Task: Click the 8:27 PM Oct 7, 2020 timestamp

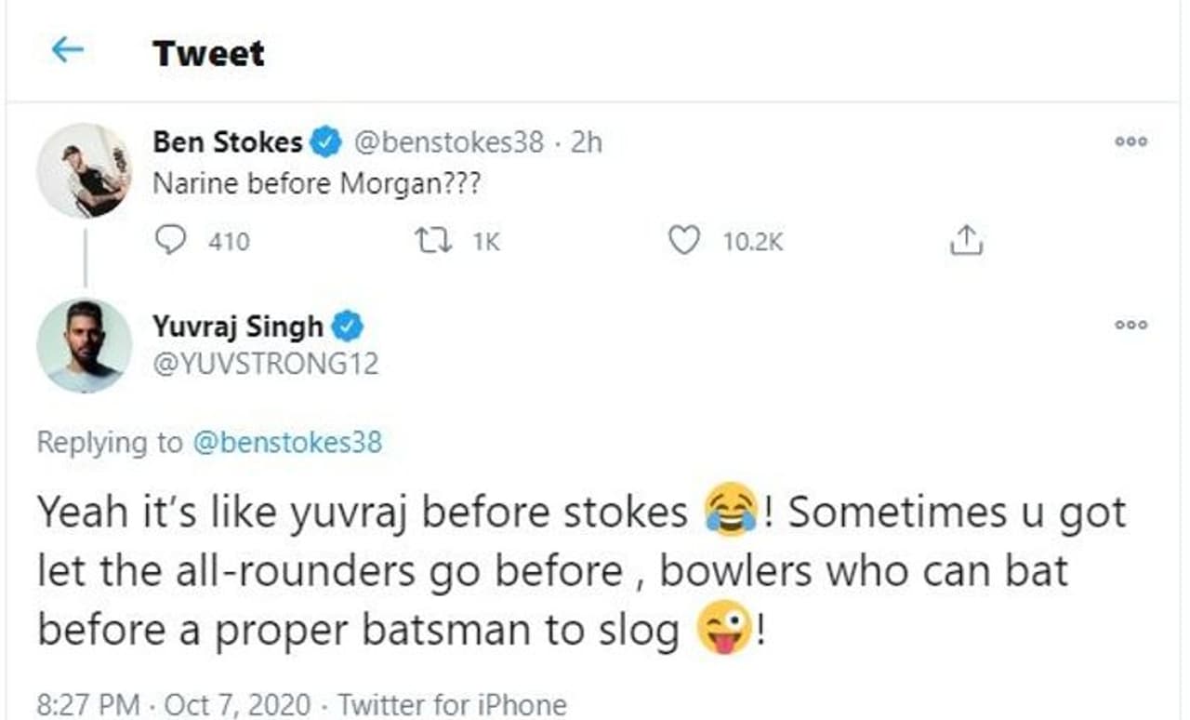Action: click(179, 704)
